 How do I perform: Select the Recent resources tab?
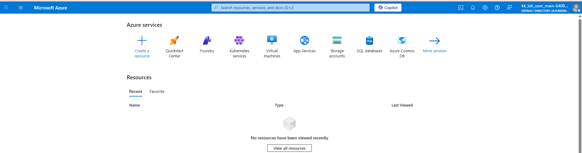pos(136,91)
